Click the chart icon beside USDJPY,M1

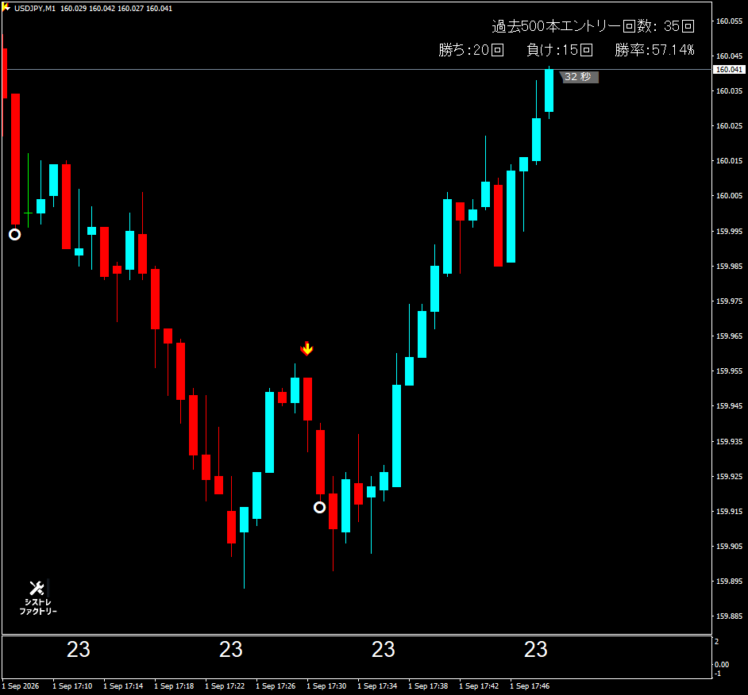coord(6,8)
